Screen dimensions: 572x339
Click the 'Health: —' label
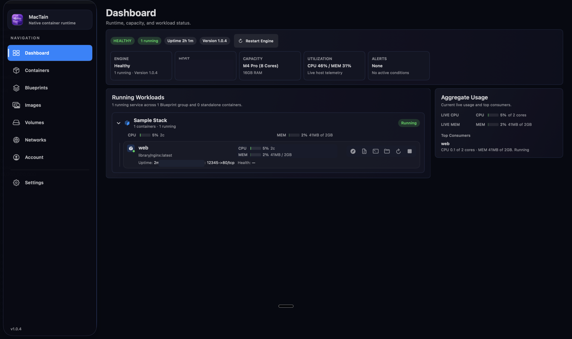[247, 163]
